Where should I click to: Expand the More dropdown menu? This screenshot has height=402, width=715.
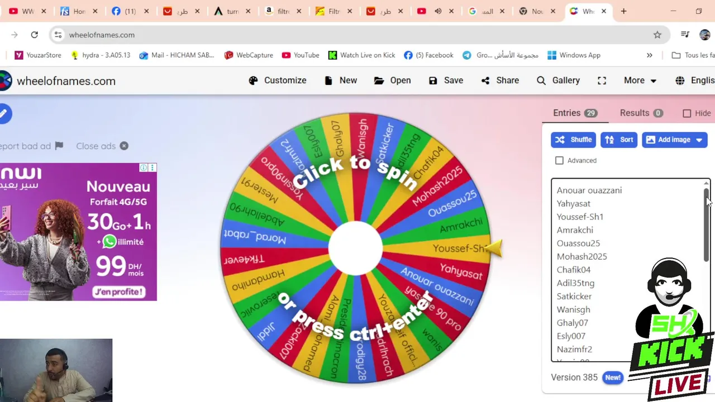(x=640, y=80)
